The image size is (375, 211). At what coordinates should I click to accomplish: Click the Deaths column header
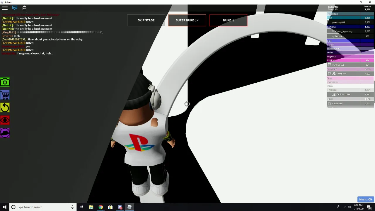367,6
